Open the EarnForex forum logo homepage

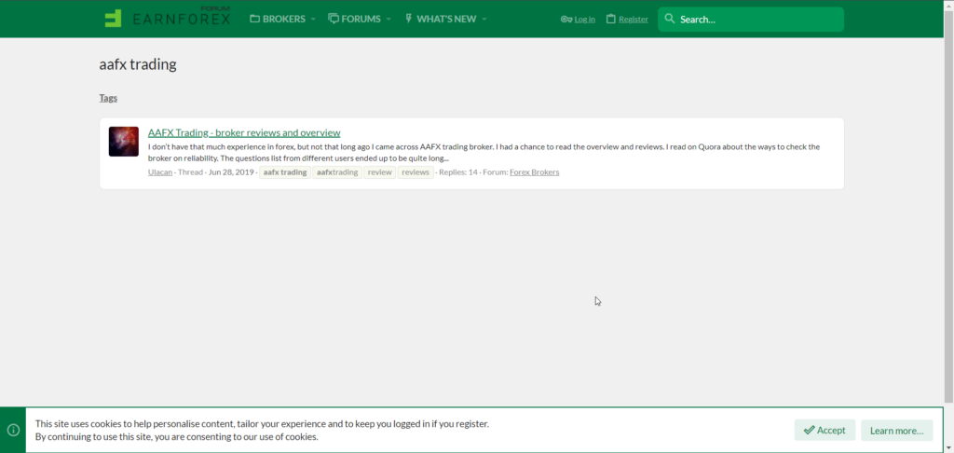(168, 18)
